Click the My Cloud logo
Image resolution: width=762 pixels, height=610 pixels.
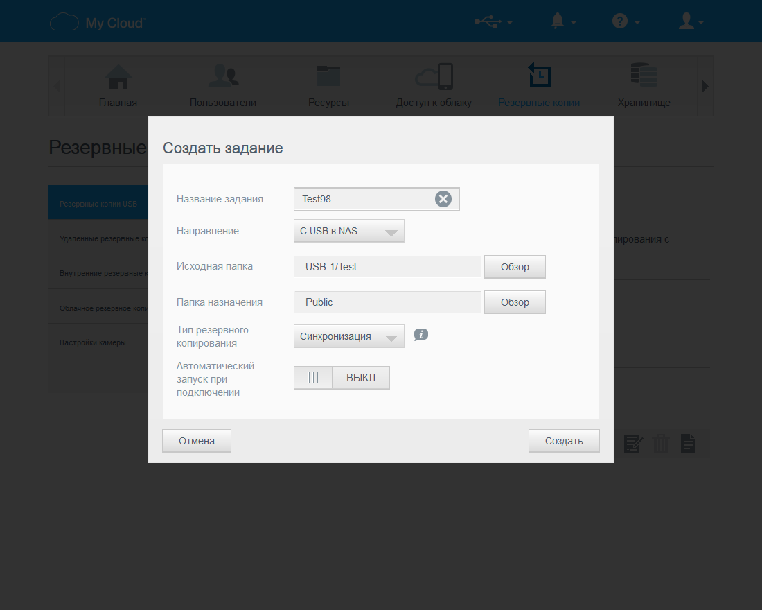(98, 22)
